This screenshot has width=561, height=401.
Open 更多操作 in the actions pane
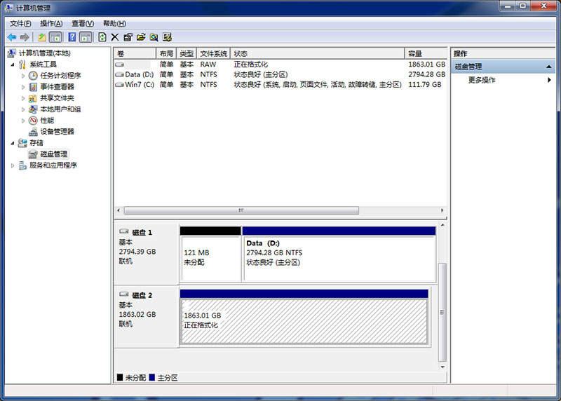[x=482, y=80]
